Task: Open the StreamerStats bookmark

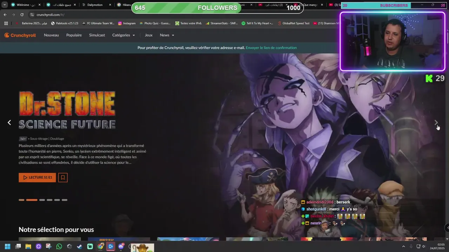Action: [x=222, y=23]
